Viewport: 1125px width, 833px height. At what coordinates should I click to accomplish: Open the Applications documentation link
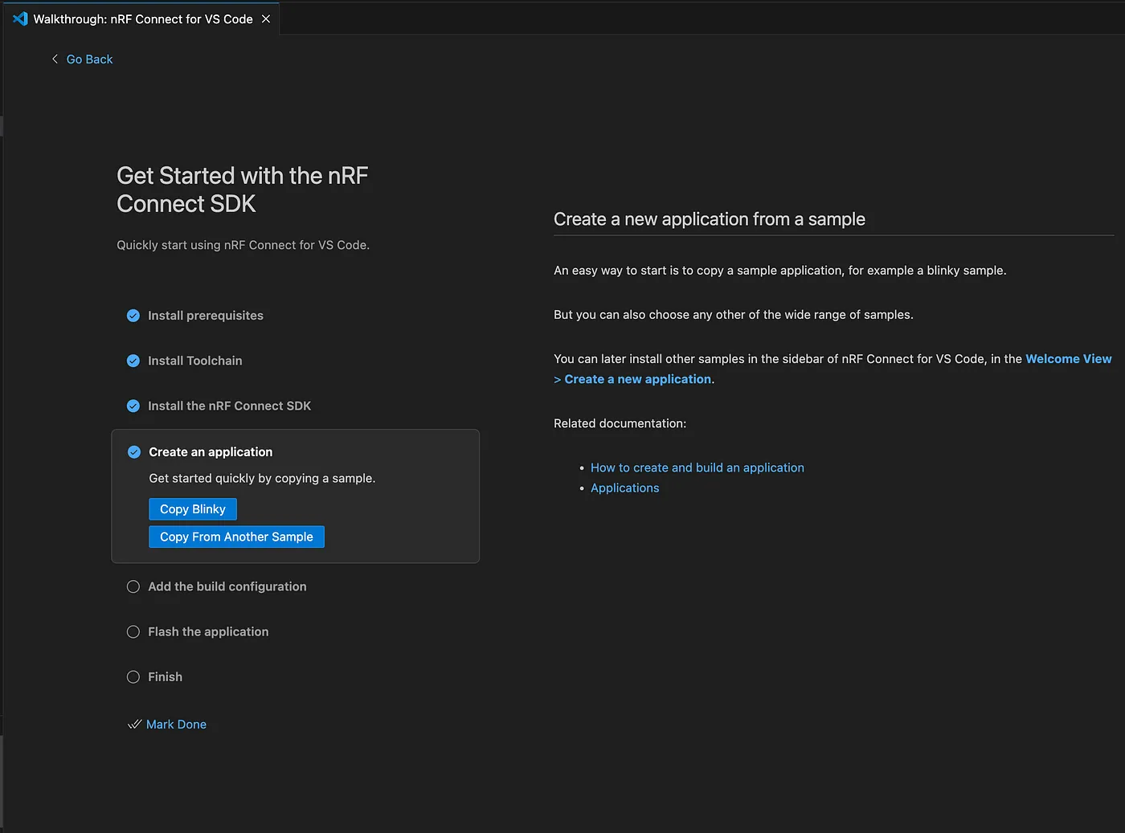coord(624,488)
